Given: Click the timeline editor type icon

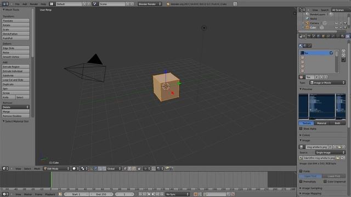Looking at the screenshot, I should [x=5, y=194].
